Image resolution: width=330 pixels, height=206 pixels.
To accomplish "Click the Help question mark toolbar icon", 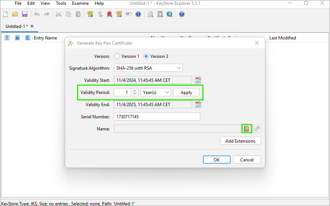I will [x=182, y=14].
